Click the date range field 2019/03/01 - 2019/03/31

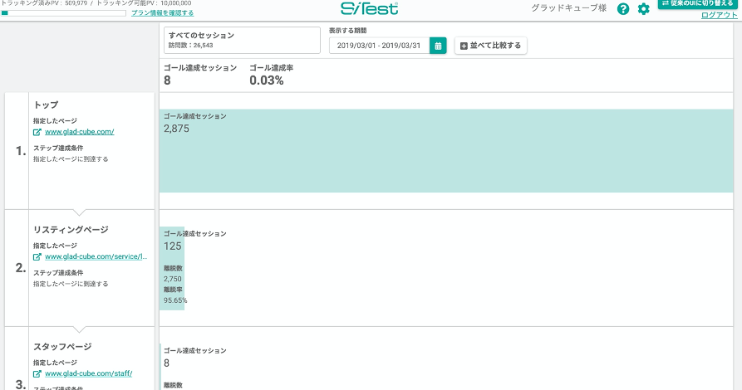(379, 46)
